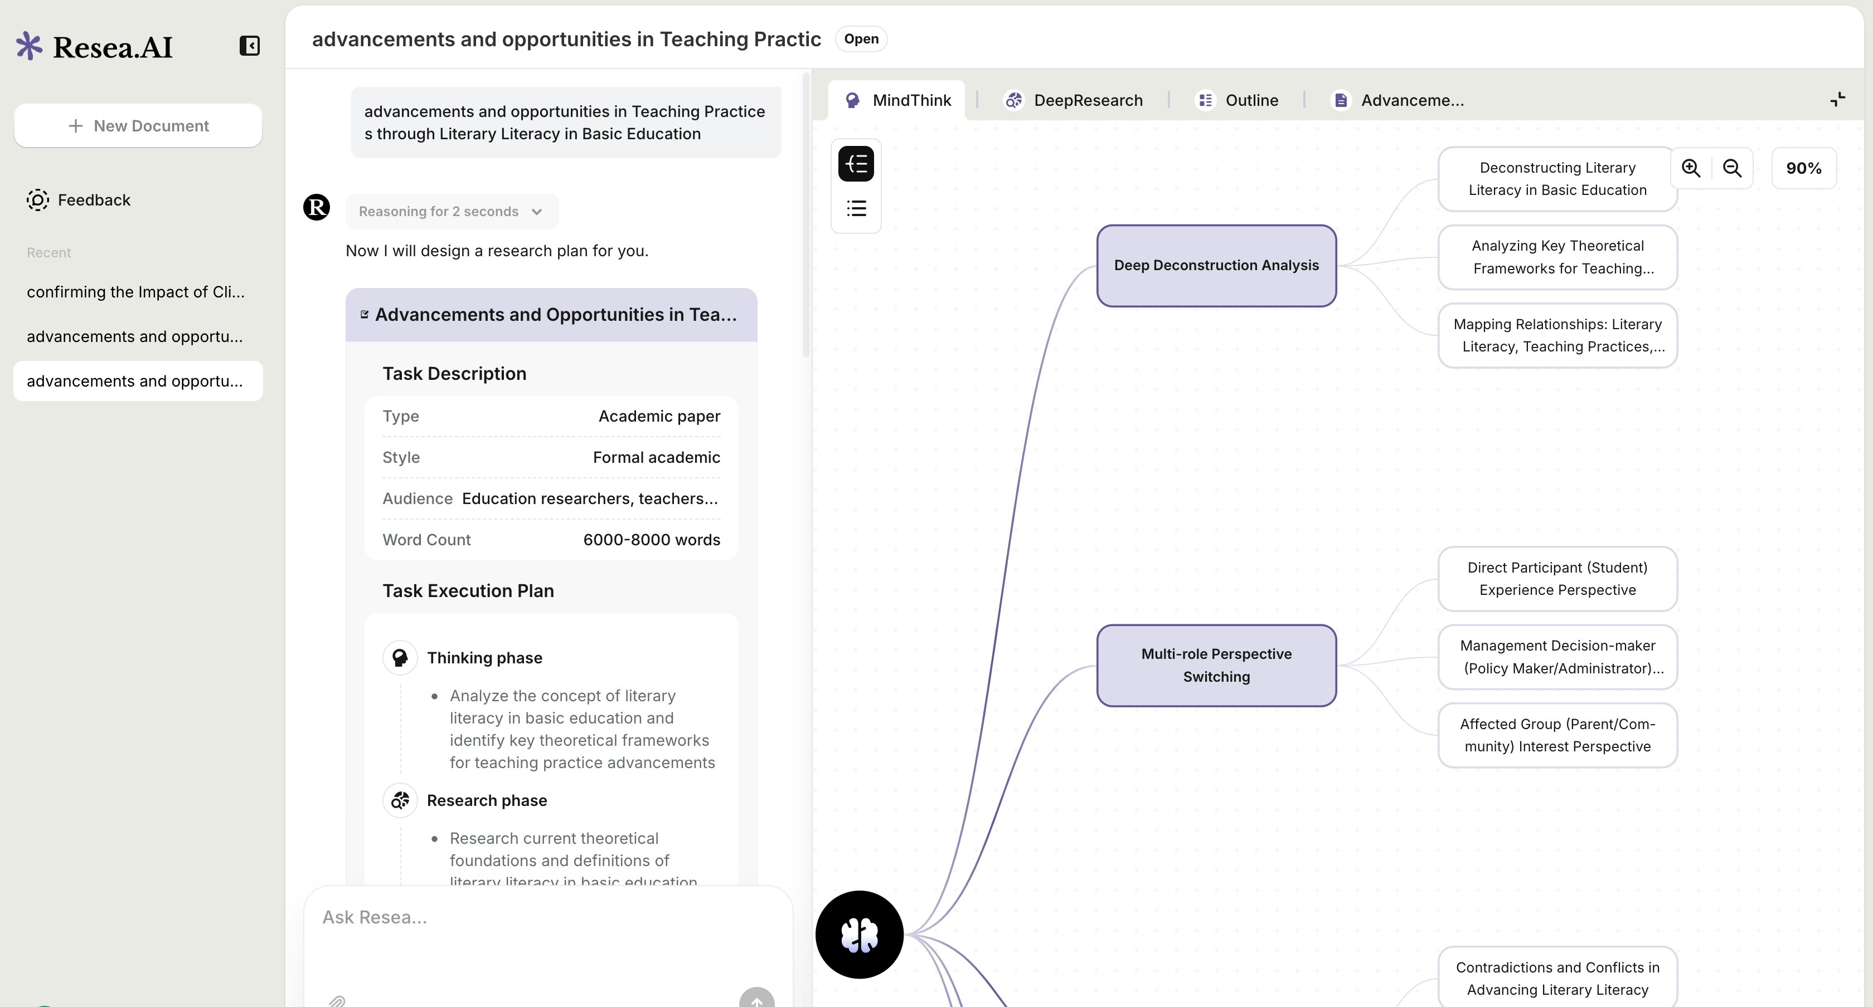
Task: Zoom in on the mind map
Action: (1691, 169)
